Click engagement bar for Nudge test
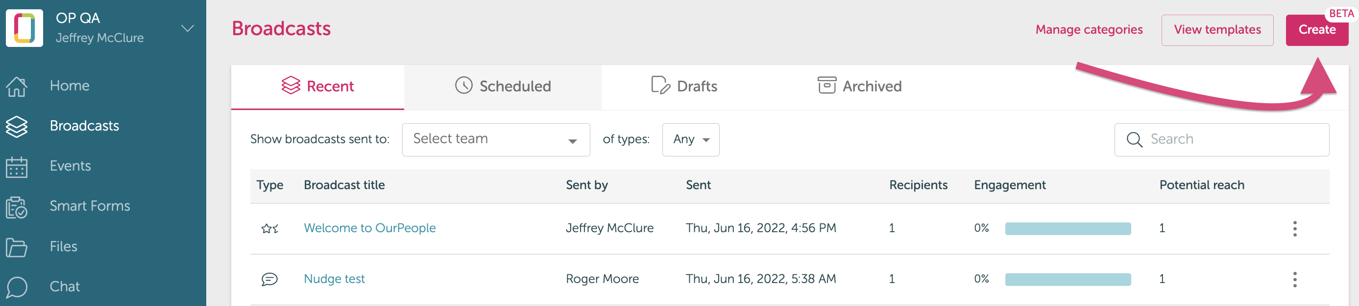This screenshot has height=306, width=1359. point(1068,280)
